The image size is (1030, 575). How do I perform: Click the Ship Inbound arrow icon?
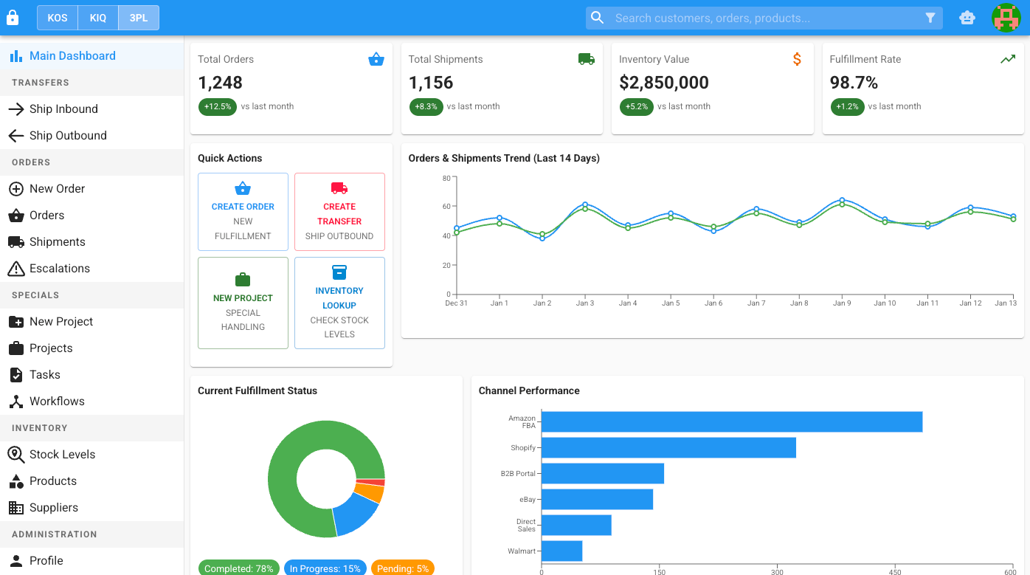[x=15, y=109]
